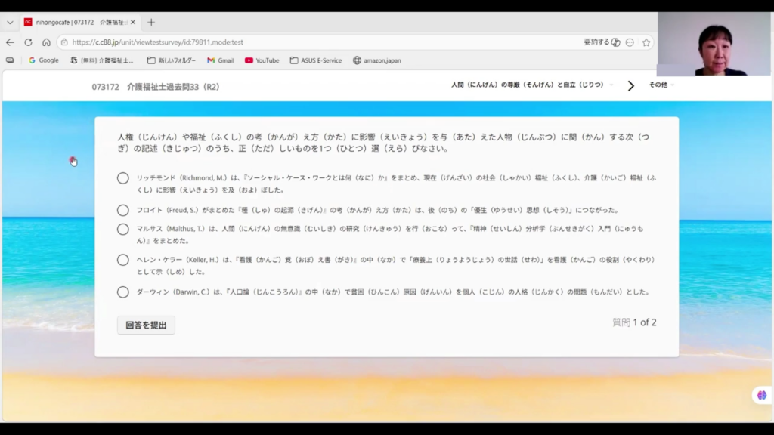Choose the フロイト (Freud) radio button
Screen dimensions: 774x435
123,210
